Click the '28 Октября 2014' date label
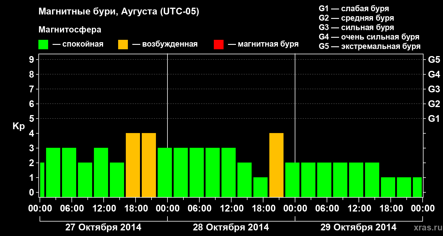The image size is (443, 236). point(231,227)
